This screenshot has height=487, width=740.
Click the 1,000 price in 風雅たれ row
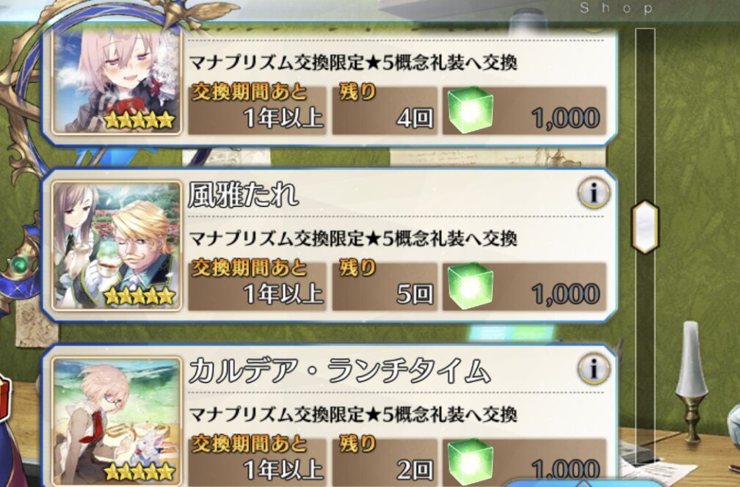click(x=565, y=294)
